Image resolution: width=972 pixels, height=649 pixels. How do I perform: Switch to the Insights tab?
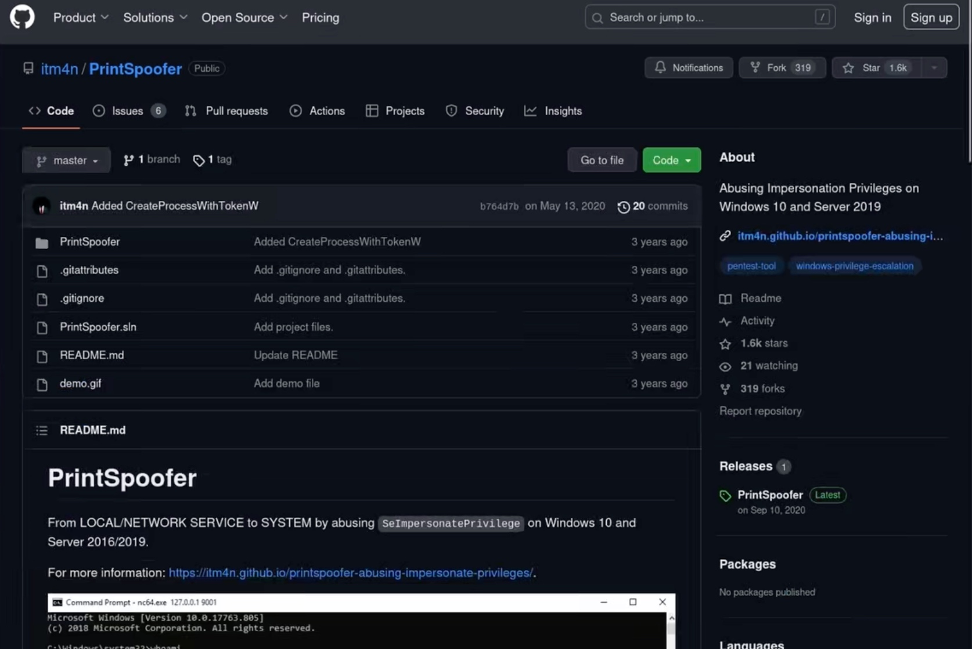[x=553, y=111]
